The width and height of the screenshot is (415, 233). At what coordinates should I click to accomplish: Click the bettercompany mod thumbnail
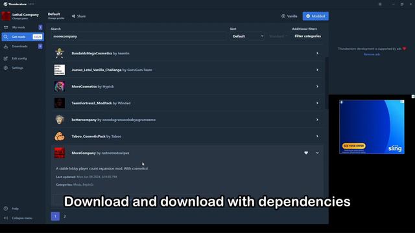coord(60,120)
